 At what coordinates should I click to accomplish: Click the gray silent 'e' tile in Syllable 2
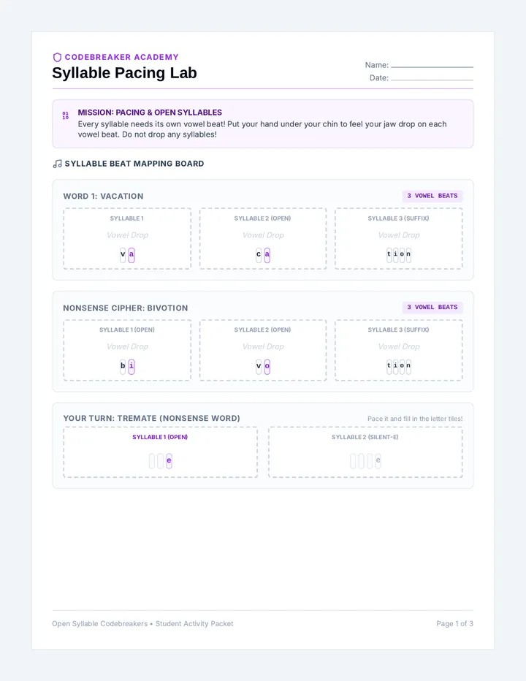pos(378,461)
